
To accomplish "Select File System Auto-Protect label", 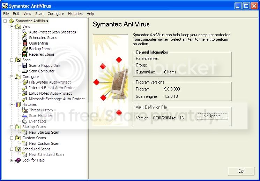I will [50, 82].
